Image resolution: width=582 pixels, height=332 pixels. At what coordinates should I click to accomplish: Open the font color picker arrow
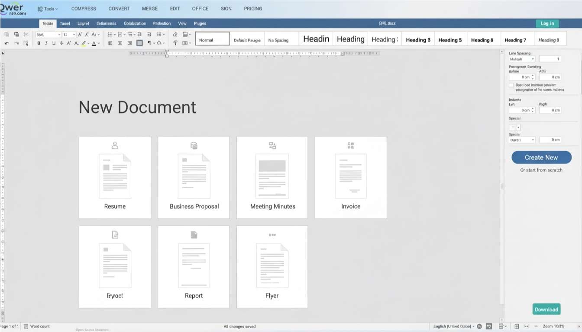pos(99,43)
